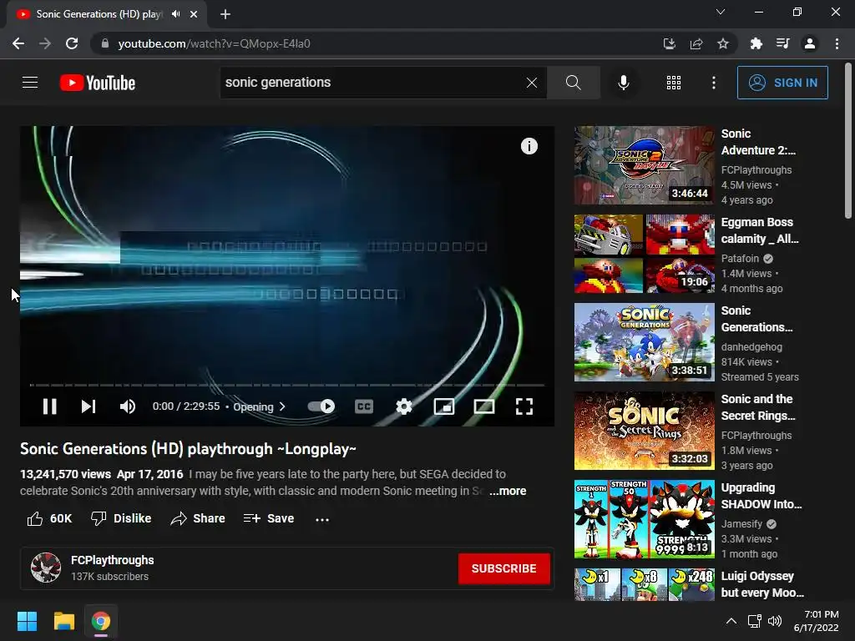Share this page from address bar
855x641 pixels.
pyautogui.click(x=696, y=43)
